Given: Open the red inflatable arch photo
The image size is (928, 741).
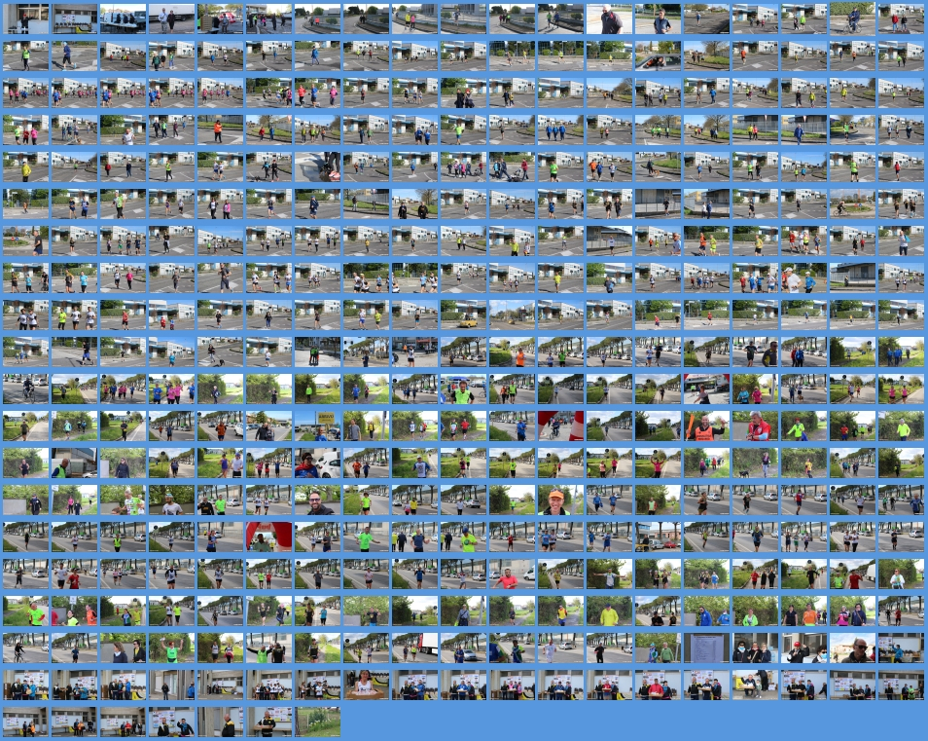Looking at the screenshot, I should (x=268, y=537).
